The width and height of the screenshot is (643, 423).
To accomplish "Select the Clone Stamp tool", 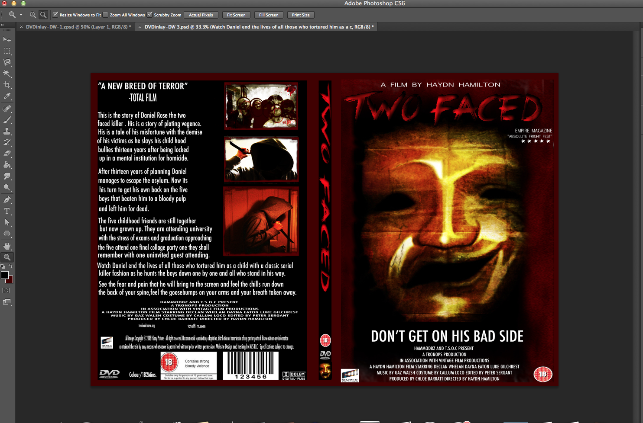I will click(x=6, y=131).
